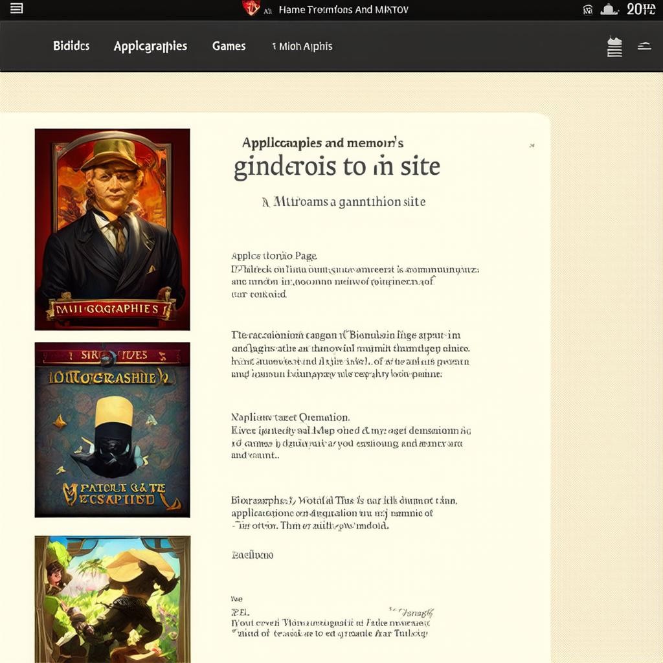Click the clock readout in top-right corner

[640, 9]
